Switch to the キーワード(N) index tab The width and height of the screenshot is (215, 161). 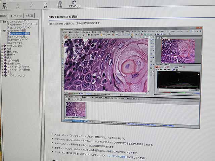click(x=16, y=16)
